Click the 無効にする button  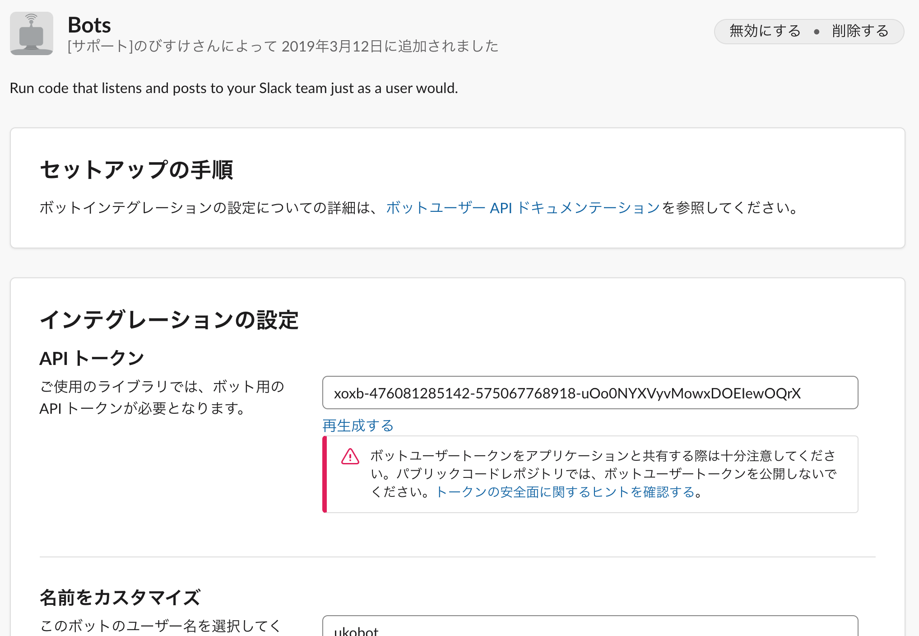(x=764, y=31)
